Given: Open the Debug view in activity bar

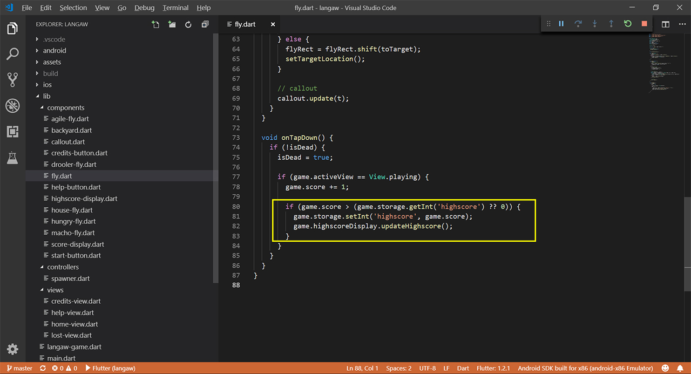Looking at the screenshot, I should (x=12, y=106).
